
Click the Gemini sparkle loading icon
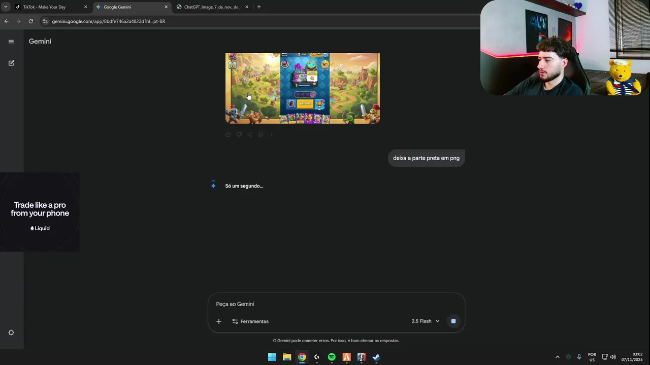tap(213, 186)
